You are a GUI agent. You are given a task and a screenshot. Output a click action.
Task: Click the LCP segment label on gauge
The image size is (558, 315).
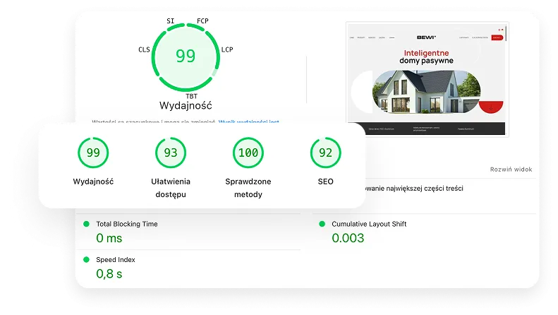[227, 50]
